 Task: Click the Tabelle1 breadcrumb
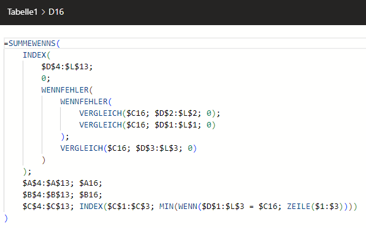coord(23,12)
